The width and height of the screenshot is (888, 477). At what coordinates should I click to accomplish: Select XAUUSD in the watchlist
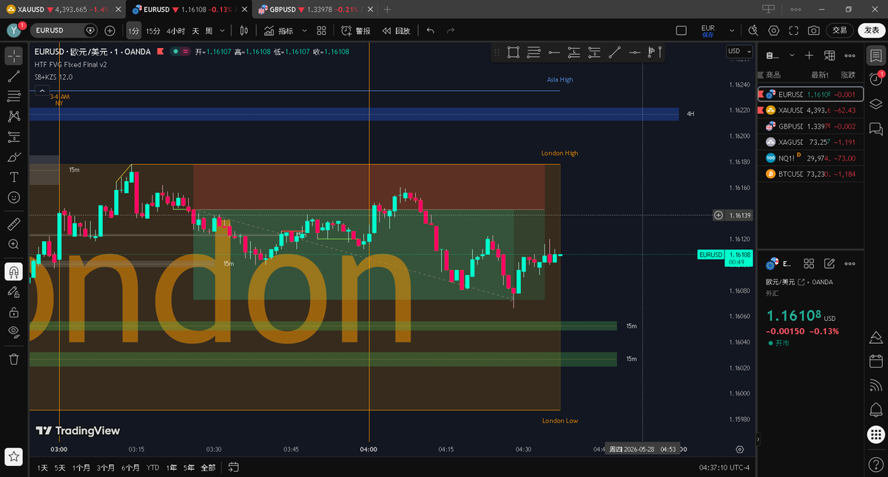(x=810, y=110)
